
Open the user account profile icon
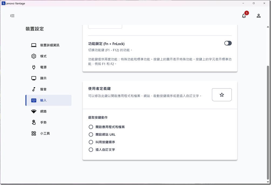pos(259,16)
